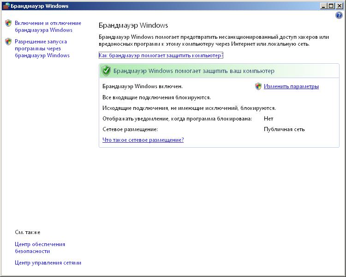Click the text 'Брандмауэр Windows включен.'
Screen dimensions: 346x277
coord(143,86)
